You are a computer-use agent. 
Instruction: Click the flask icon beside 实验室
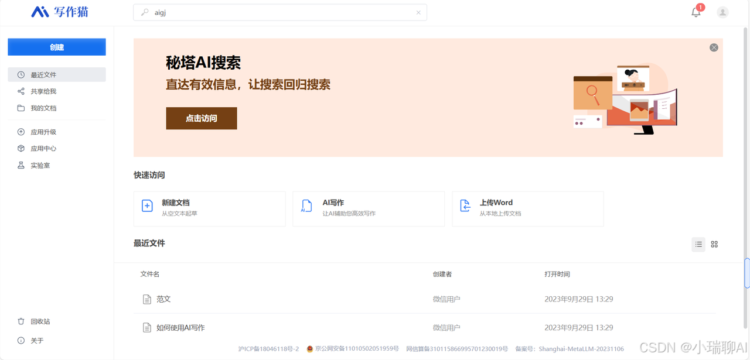tap(21, 166)
